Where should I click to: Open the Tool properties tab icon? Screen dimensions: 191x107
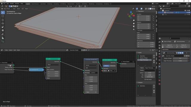159,42
